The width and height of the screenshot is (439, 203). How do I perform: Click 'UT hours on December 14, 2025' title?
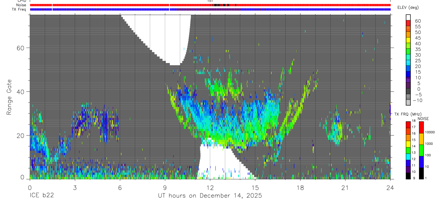click(210, 196)
